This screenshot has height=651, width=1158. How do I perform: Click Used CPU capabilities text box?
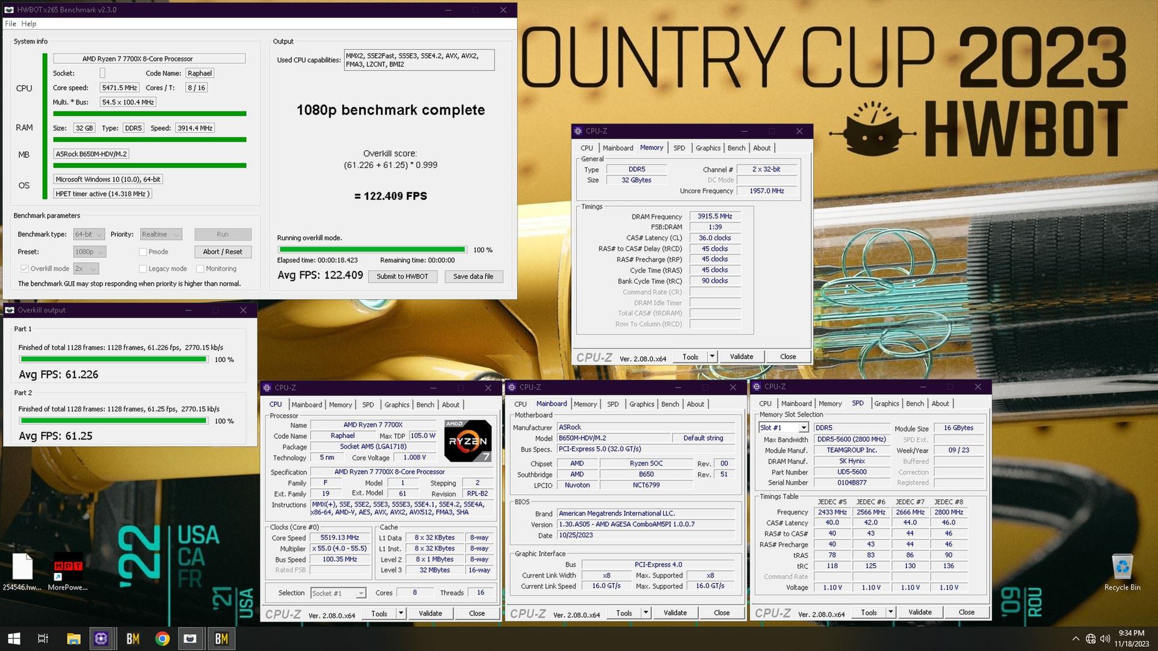(x=419, y=60)
